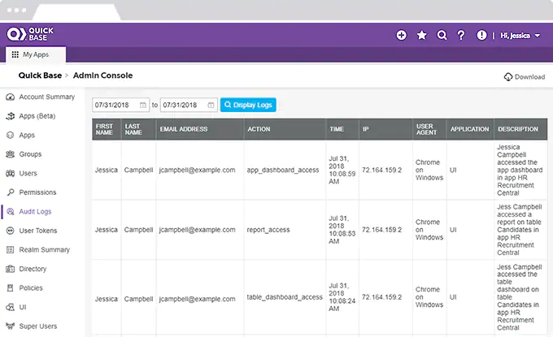Open calendar picker for end date
This screenshot has height=337, width=553.
pos(211,105)
